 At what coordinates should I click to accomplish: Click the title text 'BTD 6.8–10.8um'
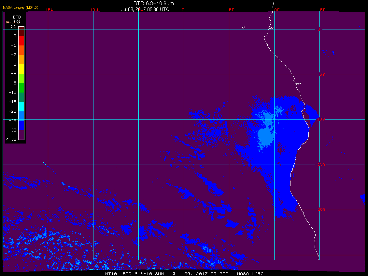153,3
